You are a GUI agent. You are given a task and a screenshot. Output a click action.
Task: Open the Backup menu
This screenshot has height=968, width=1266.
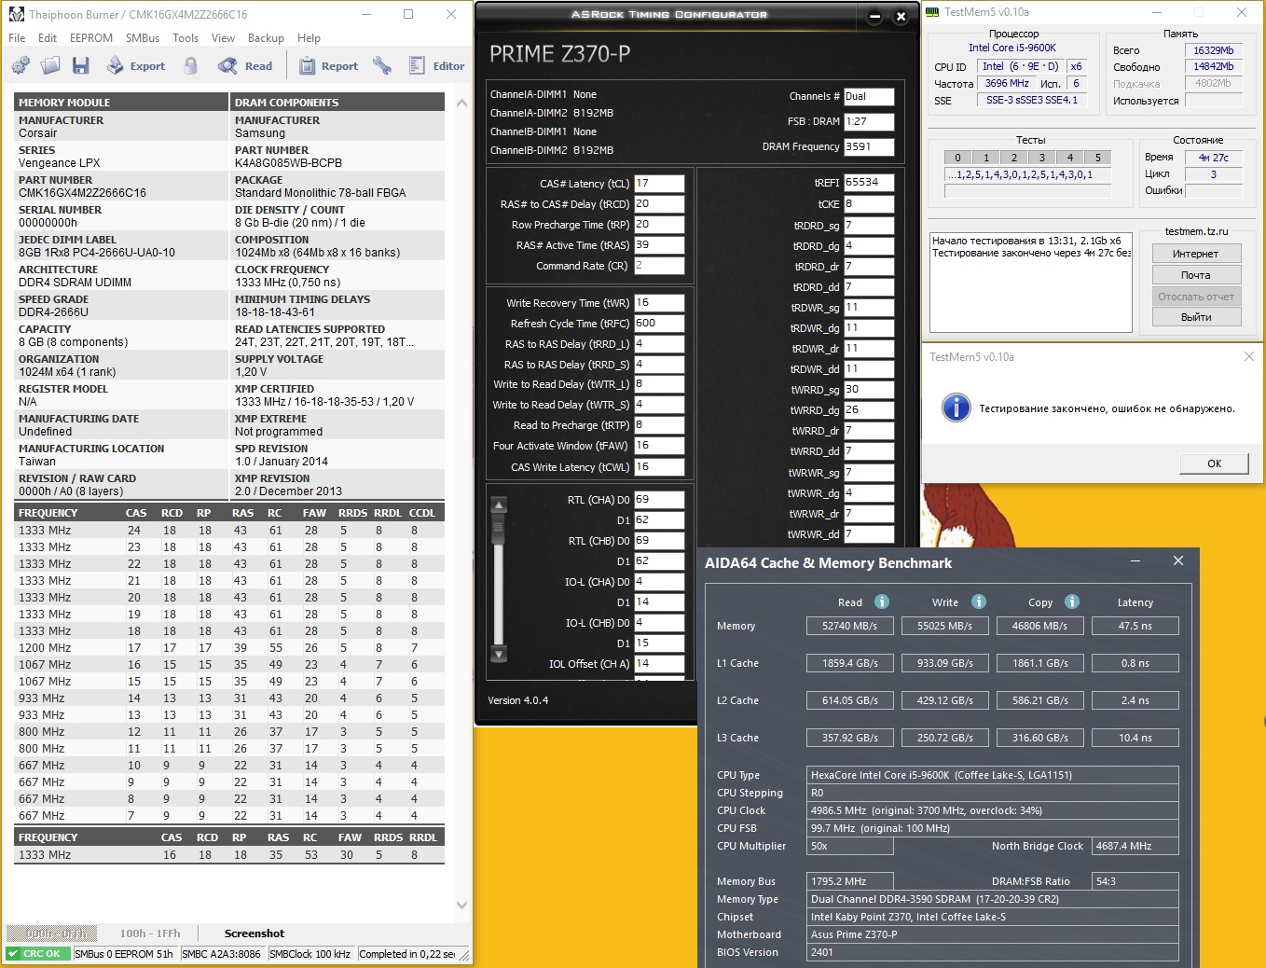pos(266,38)
